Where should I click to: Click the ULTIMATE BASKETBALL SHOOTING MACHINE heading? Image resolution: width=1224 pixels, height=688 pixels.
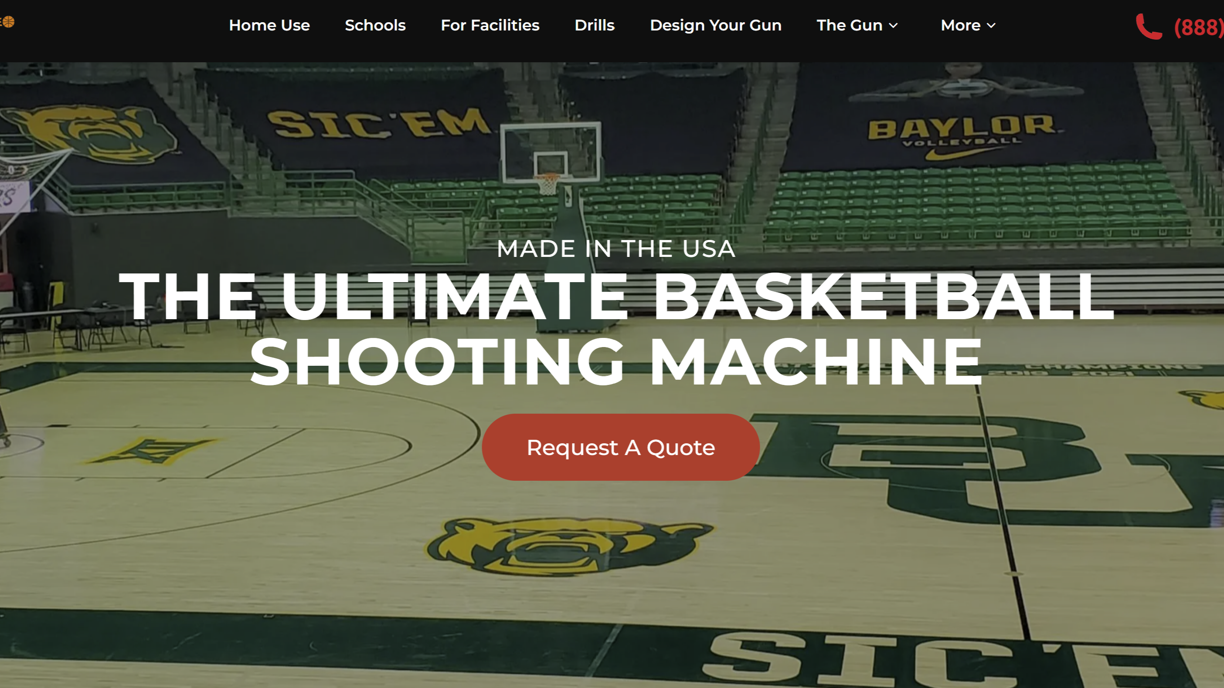(616, 329)
